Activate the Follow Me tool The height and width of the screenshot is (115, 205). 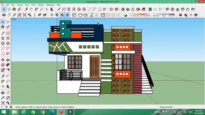(8, 65)
